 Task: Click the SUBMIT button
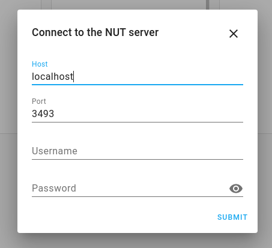point(232,217)
